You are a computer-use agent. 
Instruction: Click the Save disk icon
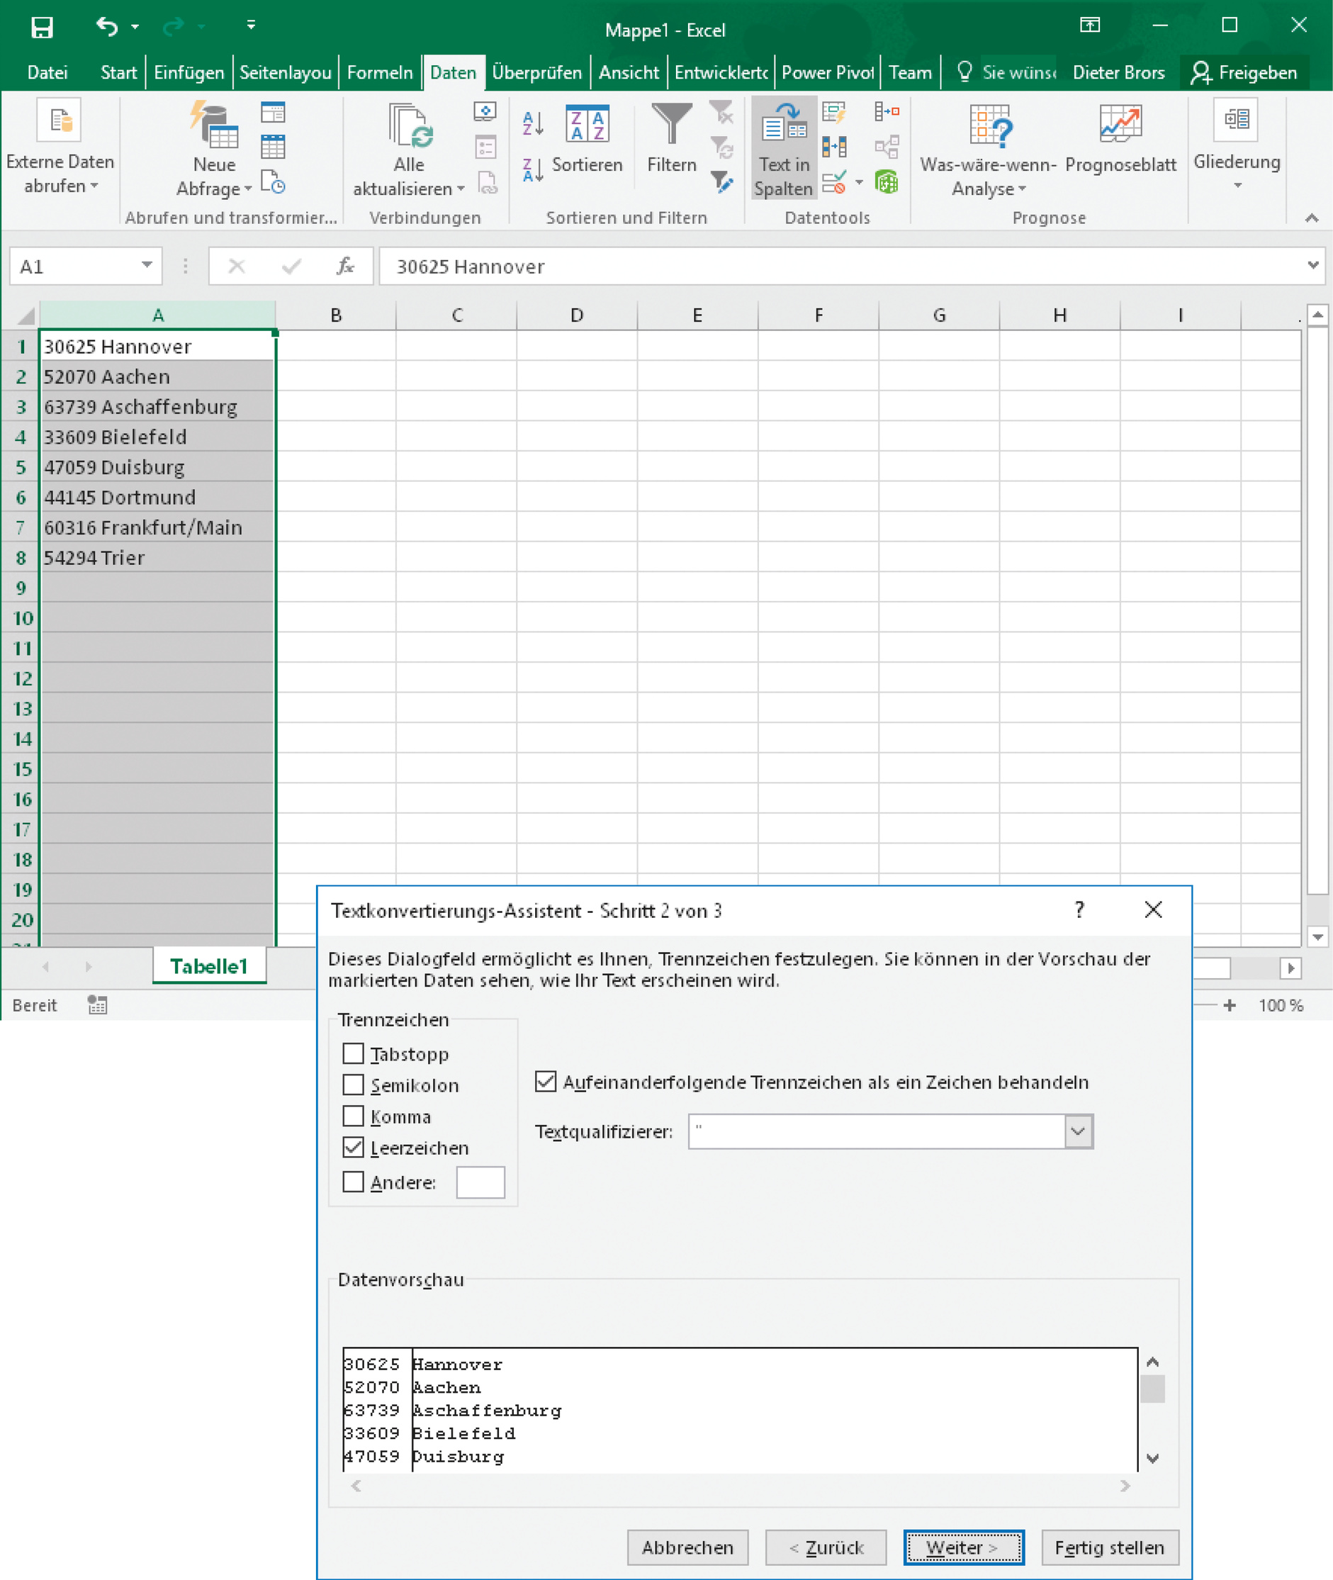tap(43, 27)
